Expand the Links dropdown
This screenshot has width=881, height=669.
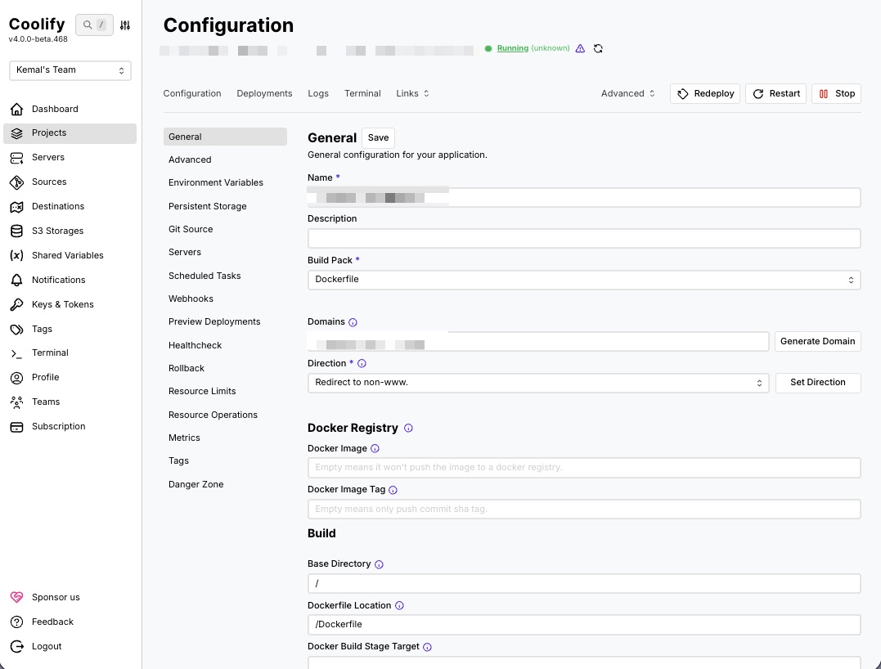(x=412, y=93)
